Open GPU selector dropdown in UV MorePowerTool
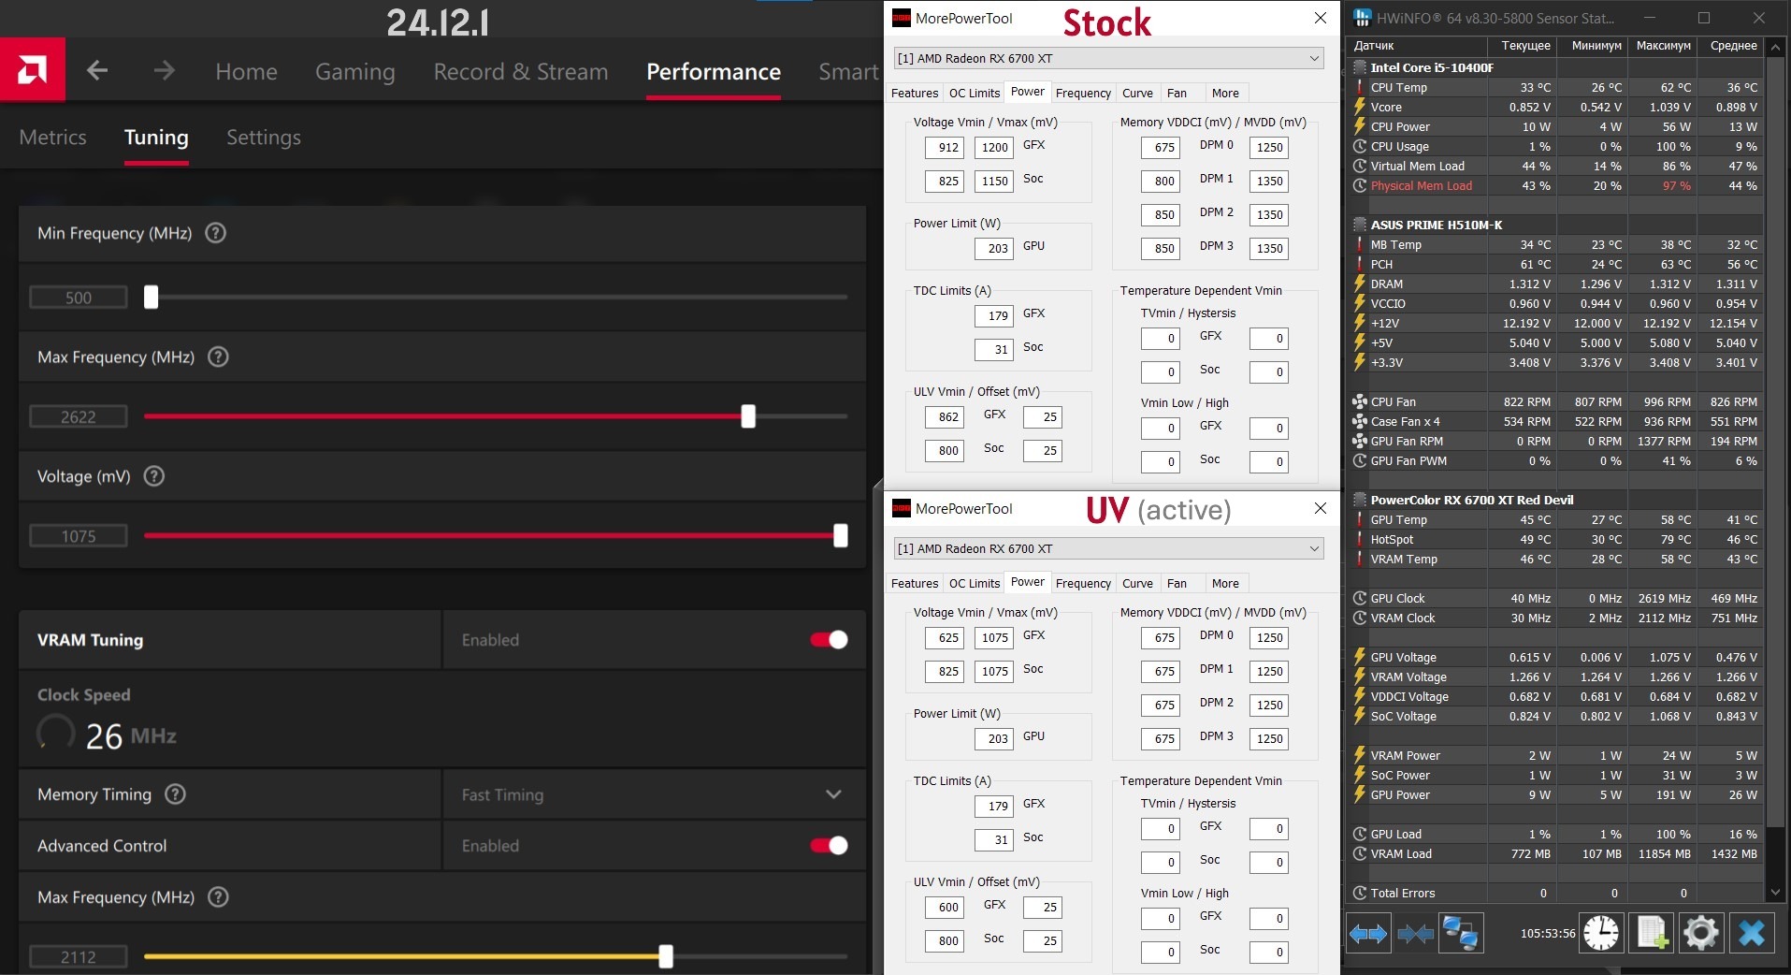1791x975 pixels. 1109,548
